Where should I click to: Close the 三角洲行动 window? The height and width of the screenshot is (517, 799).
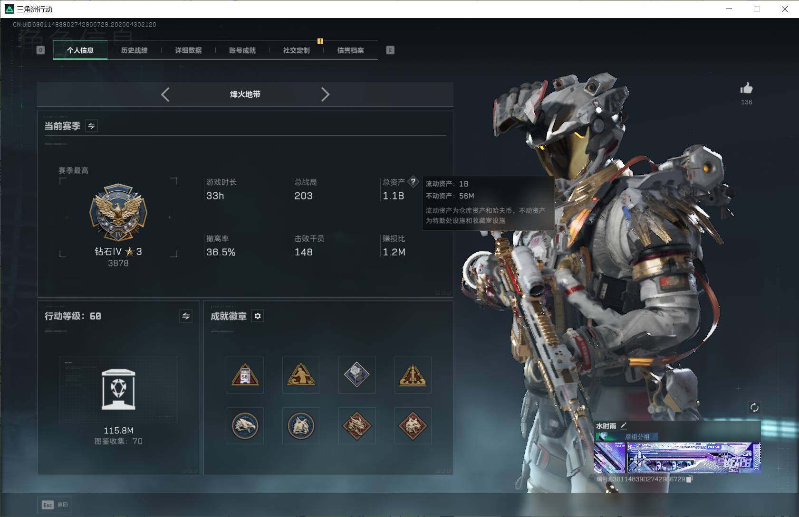785,9
